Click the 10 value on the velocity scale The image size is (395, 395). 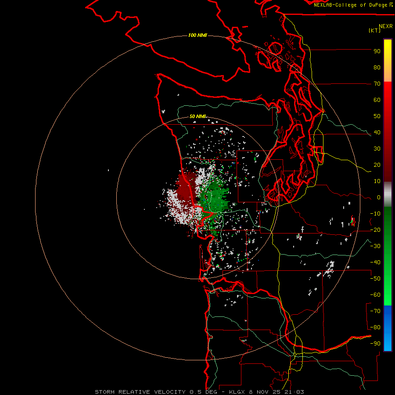click(377, 181)
